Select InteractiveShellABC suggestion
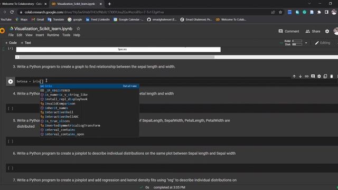The height and width of the screenshot is (190, 338). click(89, 117)
